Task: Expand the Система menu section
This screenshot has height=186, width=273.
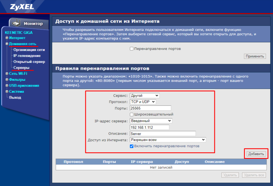Action: click(7, 91)
